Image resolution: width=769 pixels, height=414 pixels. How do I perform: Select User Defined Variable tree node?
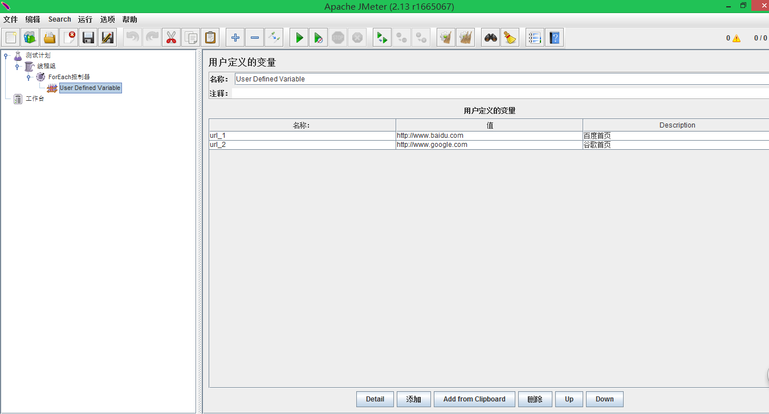pyautogui.click(x=90, y=88)
